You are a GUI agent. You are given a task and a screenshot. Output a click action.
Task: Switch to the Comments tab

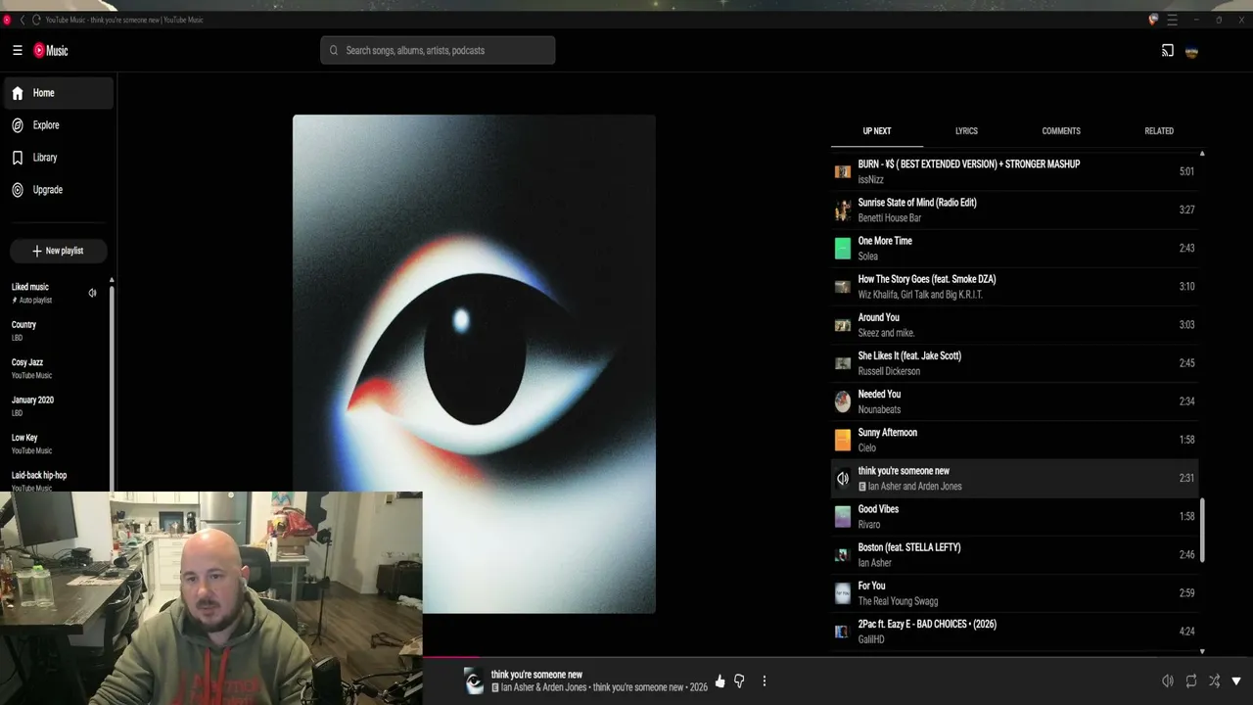(1061, 131)
